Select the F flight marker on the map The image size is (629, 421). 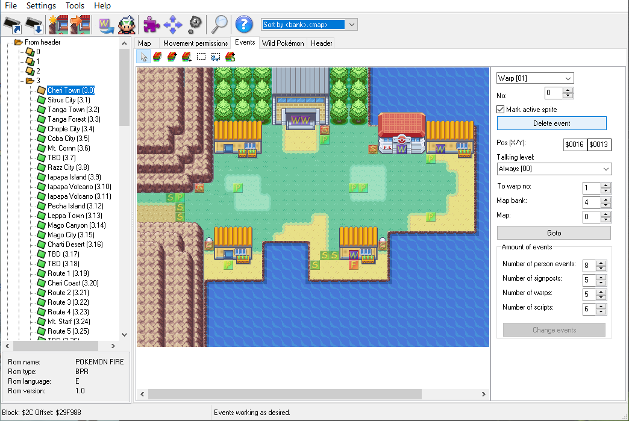click(354, 264)
